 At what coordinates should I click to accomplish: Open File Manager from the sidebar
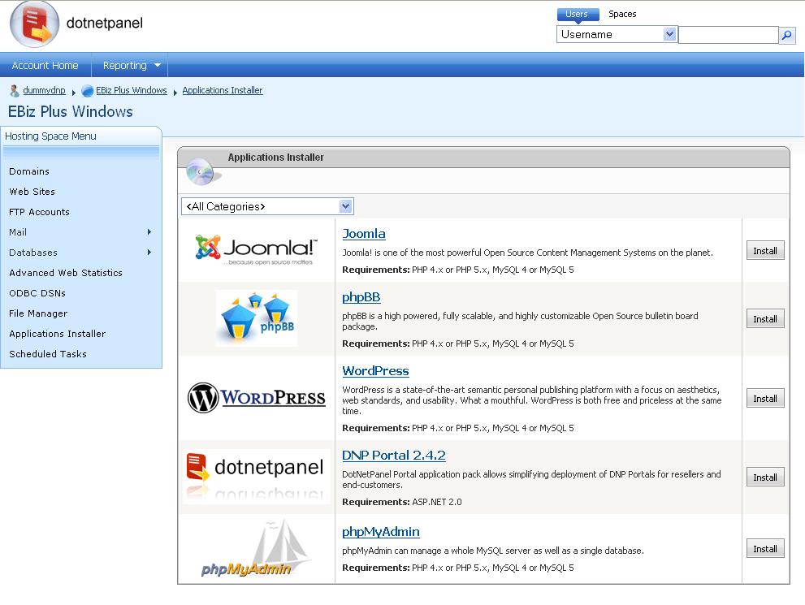point(38,313)
